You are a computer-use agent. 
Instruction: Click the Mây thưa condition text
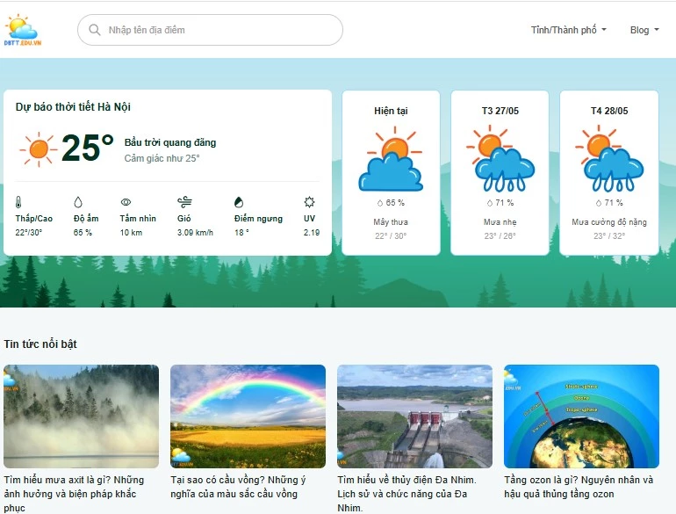point(391,221)
